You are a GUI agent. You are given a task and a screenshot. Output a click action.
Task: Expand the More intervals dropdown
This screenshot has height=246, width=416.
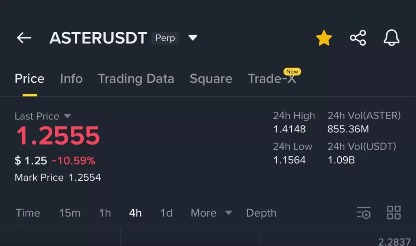coord(211,213)
